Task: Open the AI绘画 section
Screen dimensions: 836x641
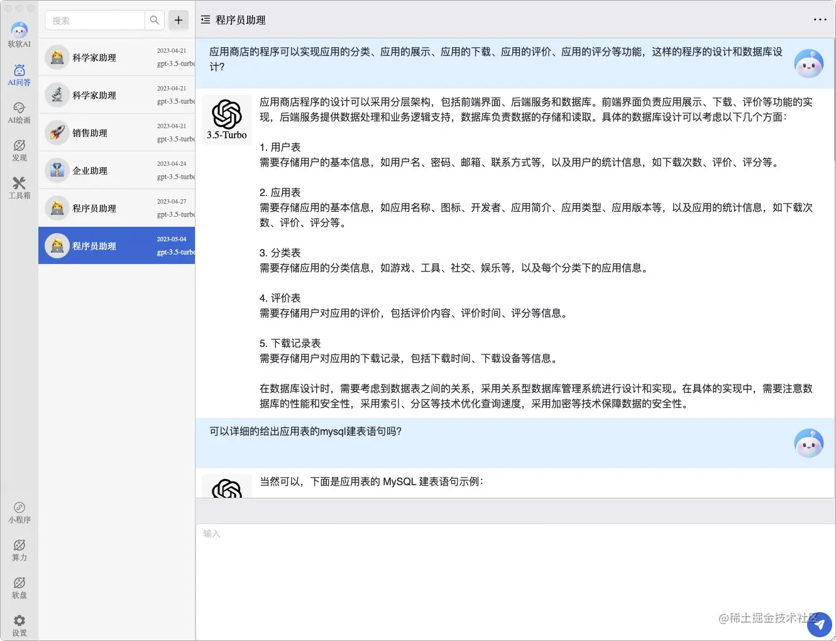Action: coord(19,113)
